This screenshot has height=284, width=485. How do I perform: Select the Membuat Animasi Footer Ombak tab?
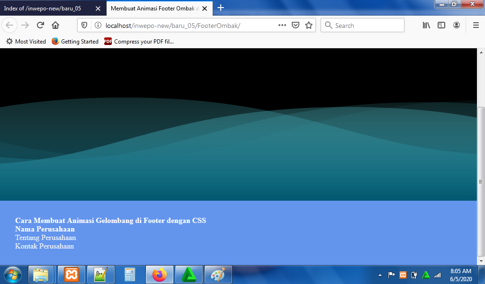(x=155, y=9)
